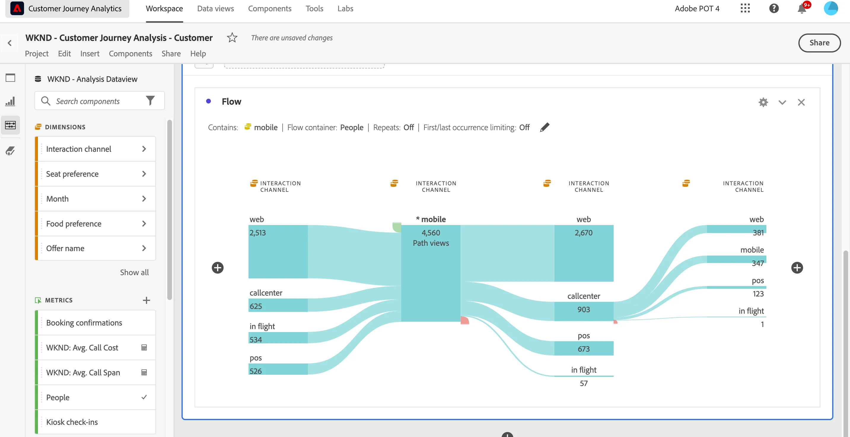Click the web 2,513 flow node

[x=278, y=252]
